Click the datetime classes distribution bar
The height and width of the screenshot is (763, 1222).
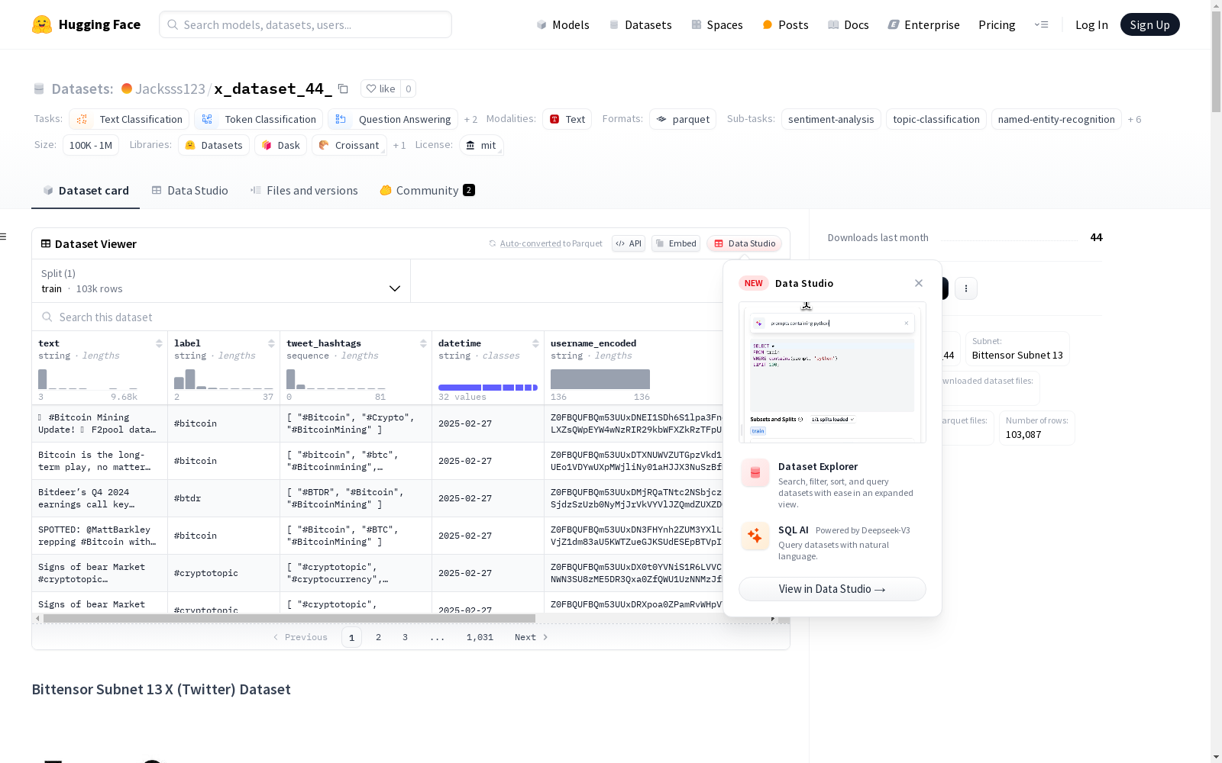(488, 388)
